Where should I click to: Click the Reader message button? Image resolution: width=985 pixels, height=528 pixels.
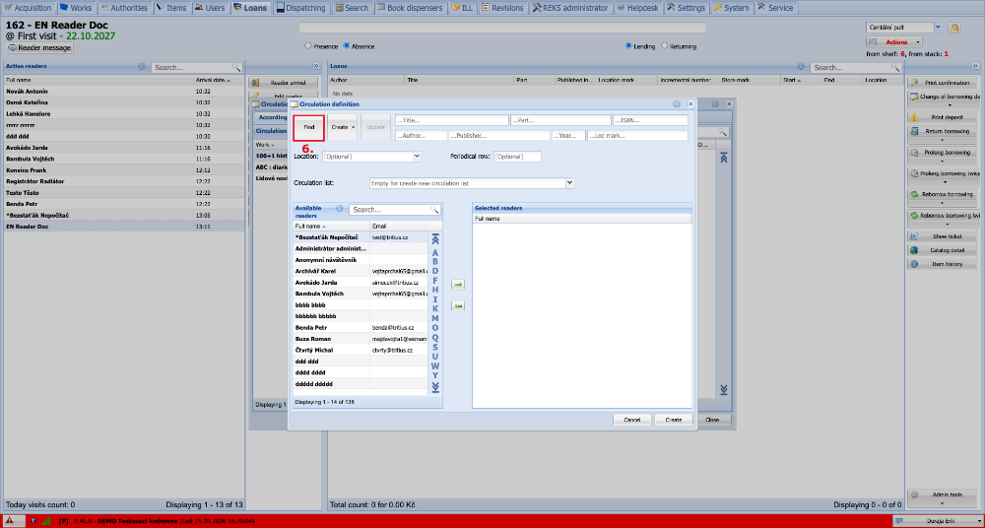click(39, 47)
